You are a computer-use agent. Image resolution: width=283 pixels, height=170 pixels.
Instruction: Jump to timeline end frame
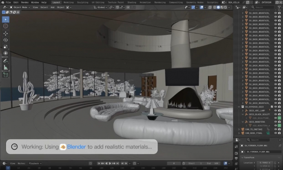point(117,163)
